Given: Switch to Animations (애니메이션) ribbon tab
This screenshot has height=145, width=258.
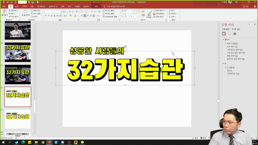Looking at the screenshot, I should point(41,6).
